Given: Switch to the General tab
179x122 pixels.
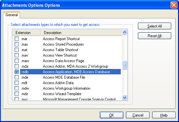Looking at the screenshot, I should pos(12,15).
